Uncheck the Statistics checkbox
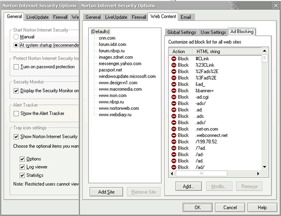 pos(22,175)
